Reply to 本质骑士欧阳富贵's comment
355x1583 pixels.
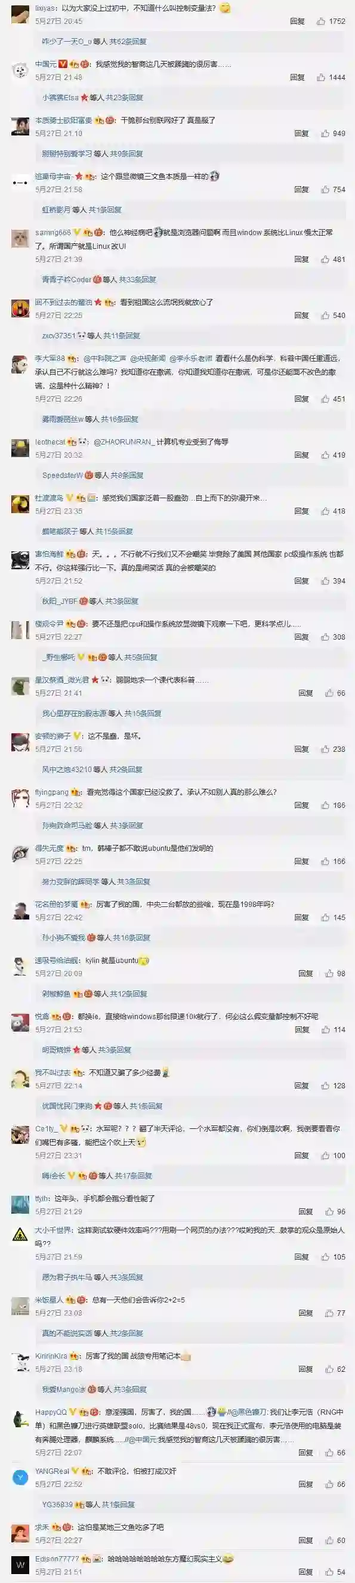point(301,132)
